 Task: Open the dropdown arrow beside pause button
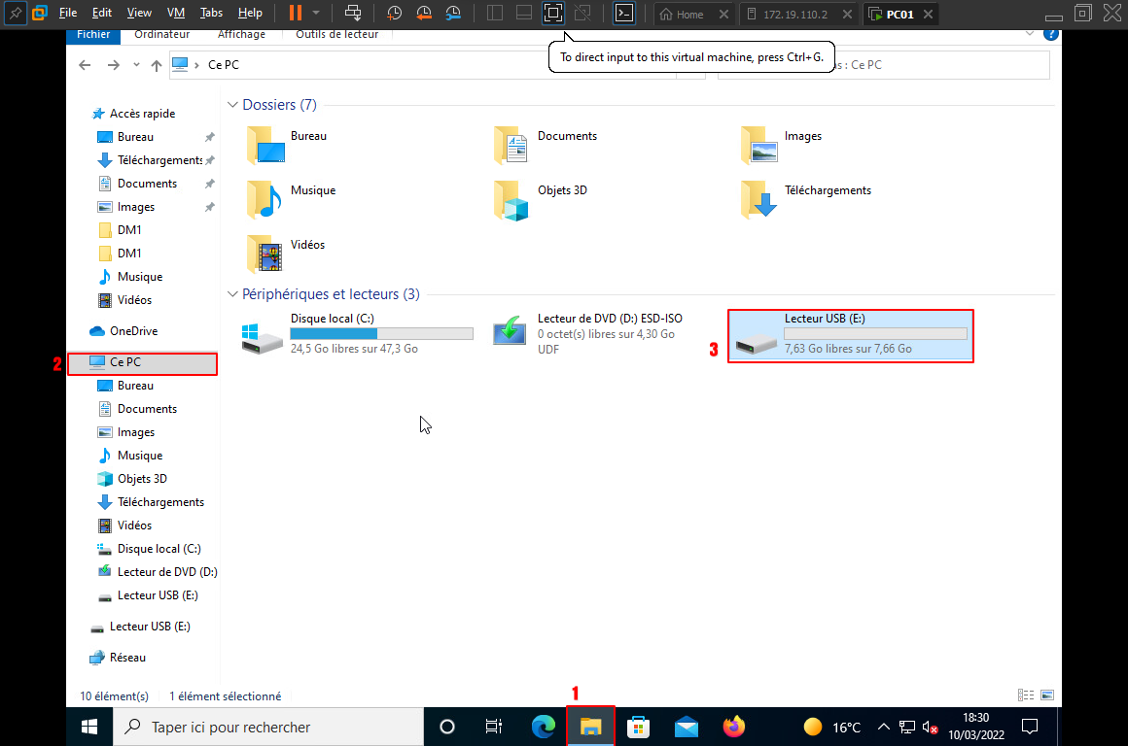[316, 14]
